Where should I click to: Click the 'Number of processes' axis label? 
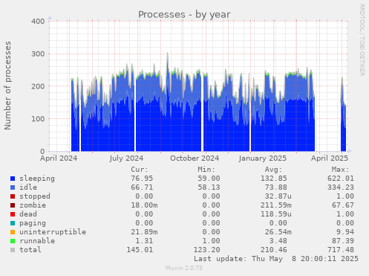7,86
